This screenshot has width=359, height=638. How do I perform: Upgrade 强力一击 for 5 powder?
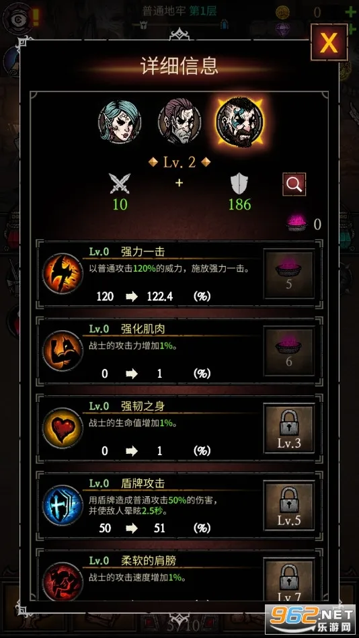288,274
